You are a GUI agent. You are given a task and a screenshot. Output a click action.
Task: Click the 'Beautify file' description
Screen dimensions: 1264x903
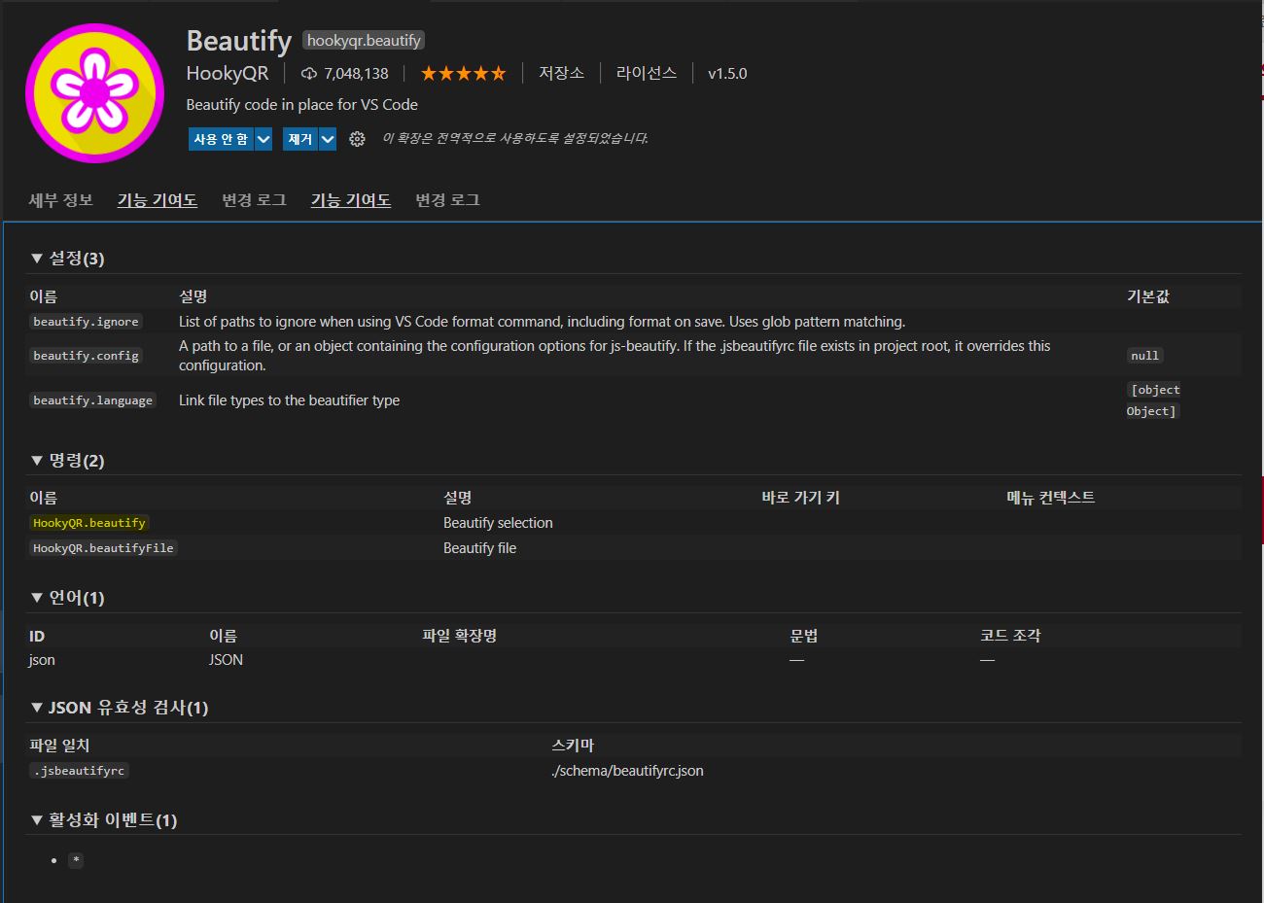pyautogui.click(x=479, y=548)
